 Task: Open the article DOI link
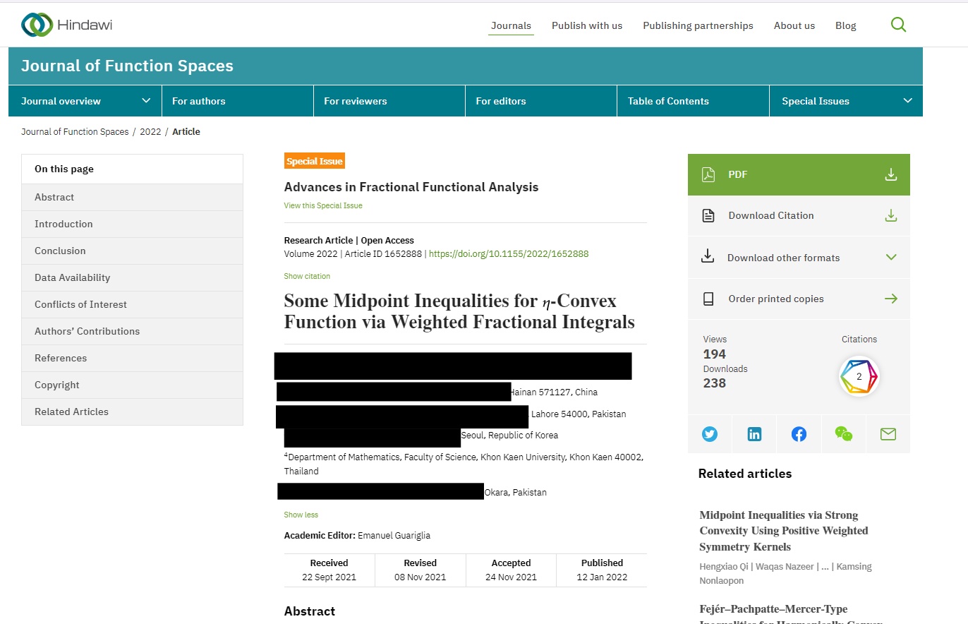coord(509,253)
